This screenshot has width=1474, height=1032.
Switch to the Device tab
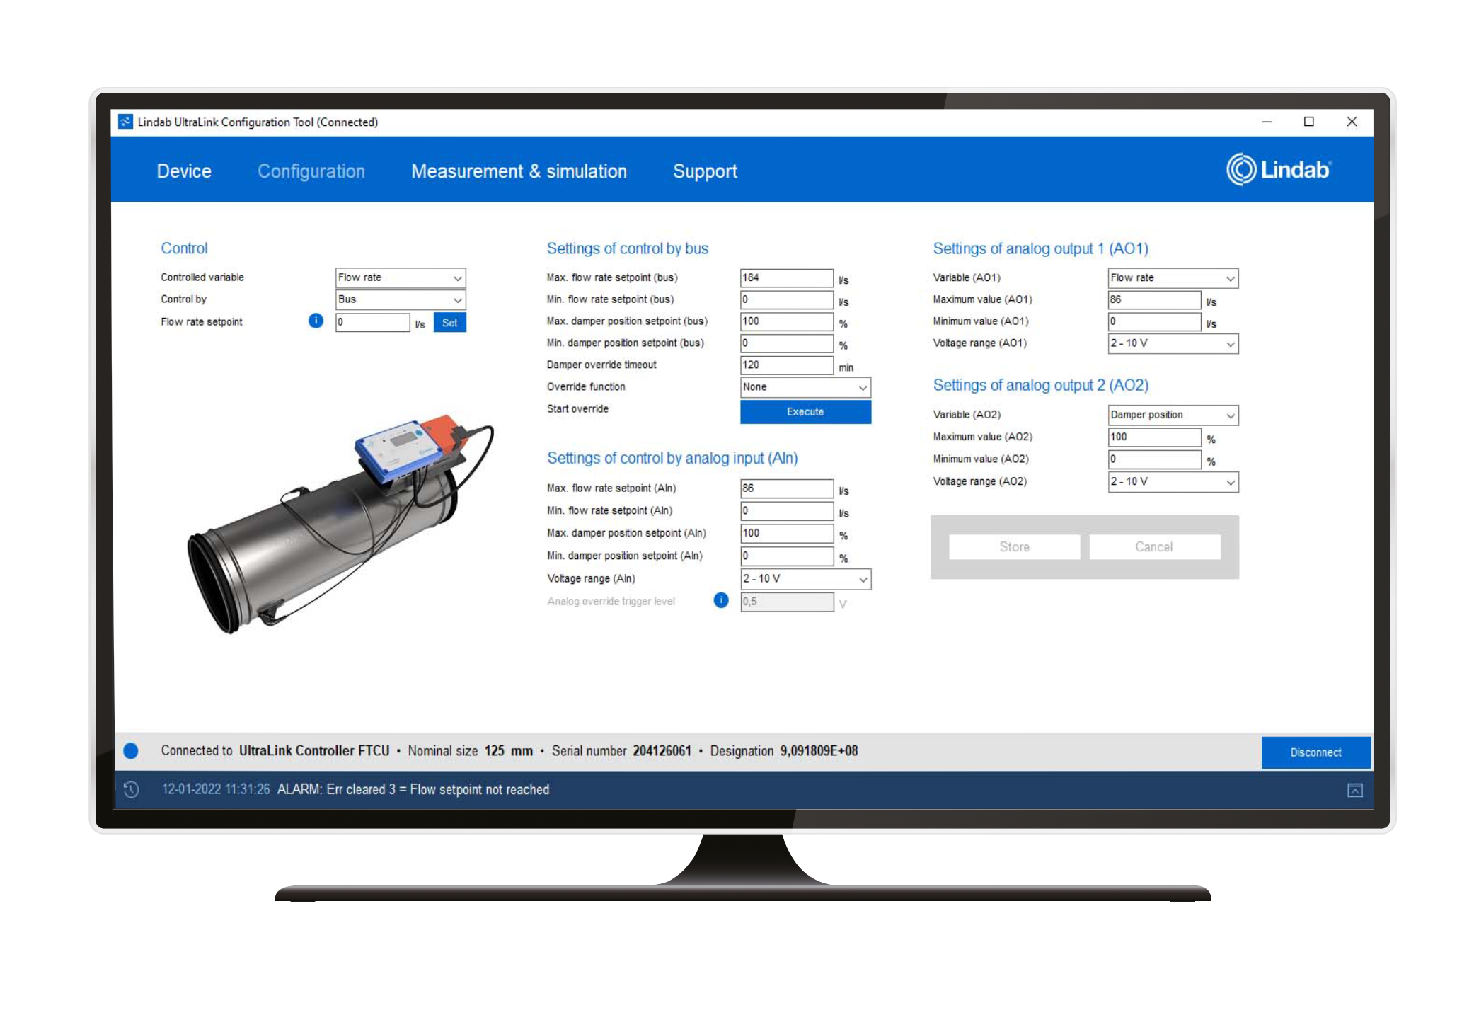[x=184, y=171]
